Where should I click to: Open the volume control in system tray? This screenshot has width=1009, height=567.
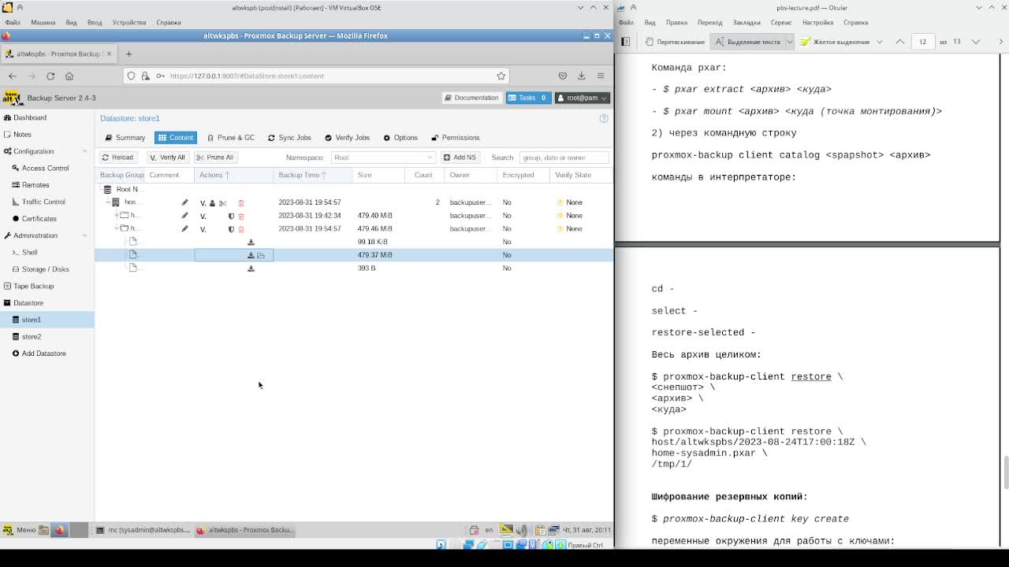pos(523,530)
